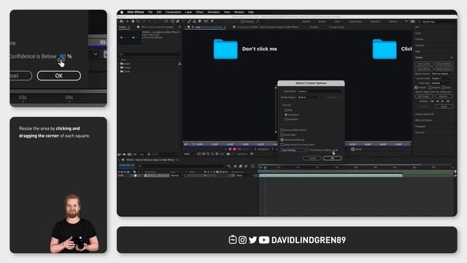Toggle Render checkbox in Layer viewer

point(352,149)
